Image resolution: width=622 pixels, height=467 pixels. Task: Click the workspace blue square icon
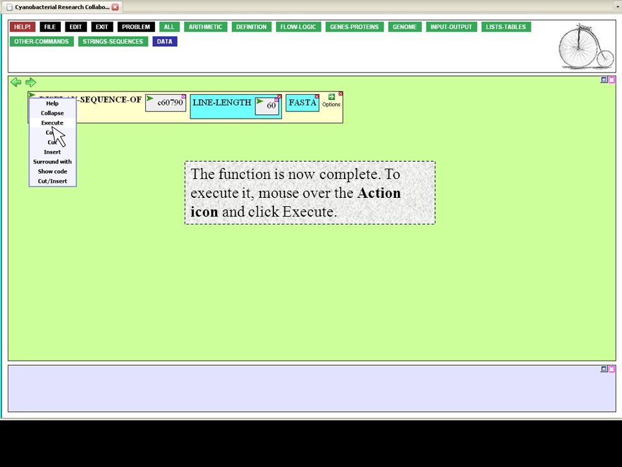pos(604,80)
